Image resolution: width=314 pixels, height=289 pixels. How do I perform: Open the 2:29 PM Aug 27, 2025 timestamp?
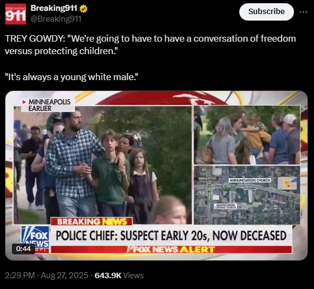click(x=47, y=275)
